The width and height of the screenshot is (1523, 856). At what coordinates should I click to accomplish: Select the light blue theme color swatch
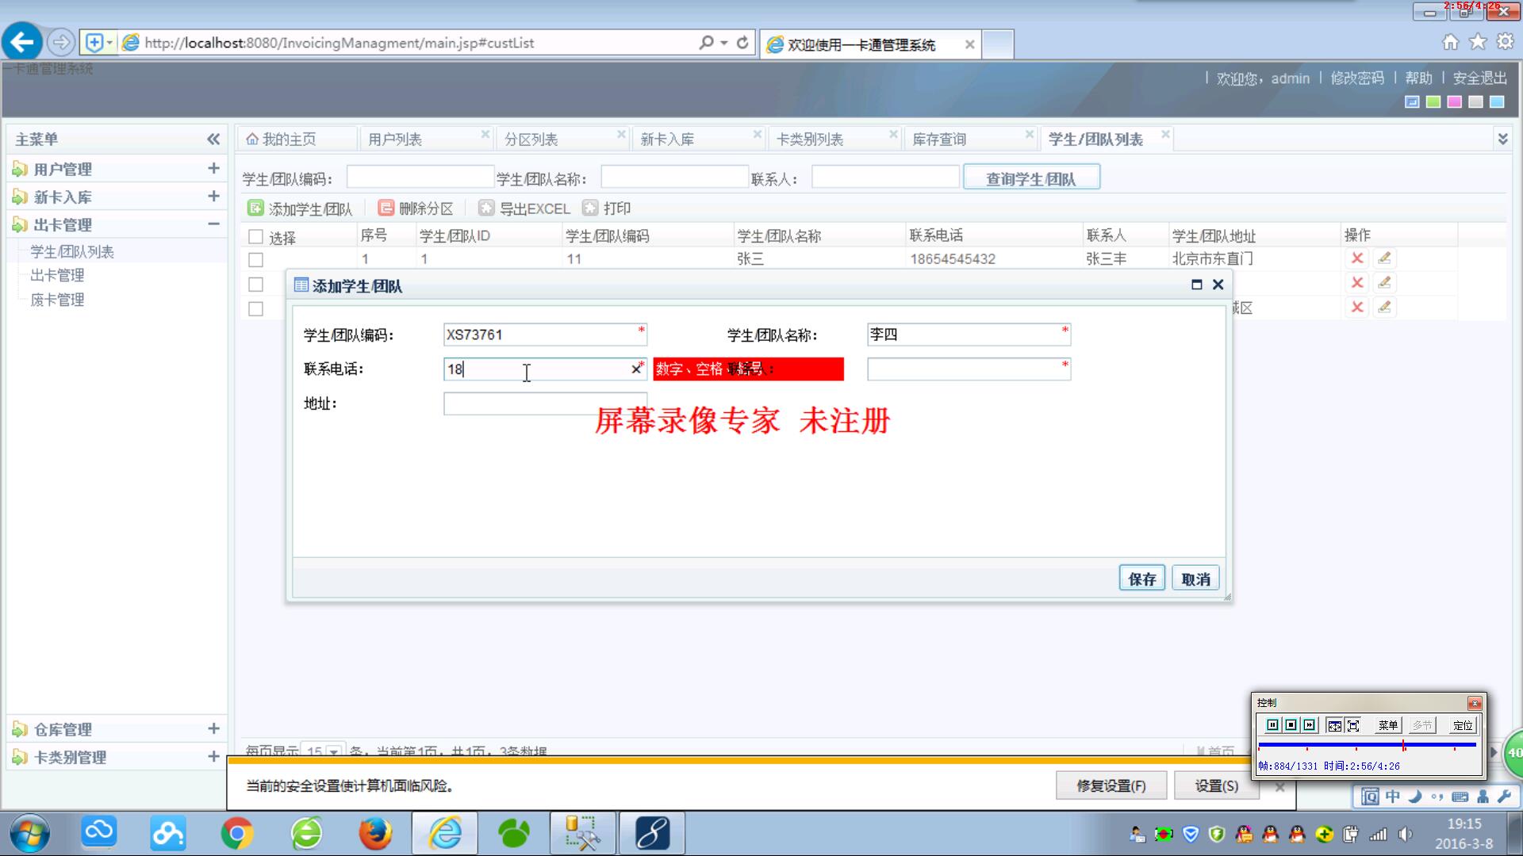(x=1497, y=101)
